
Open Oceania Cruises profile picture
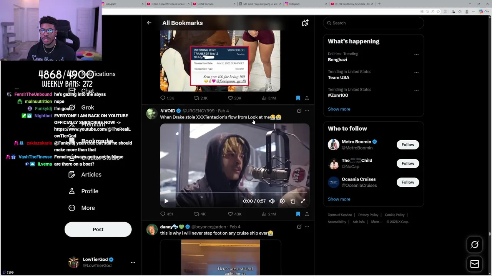tap(334, 182)
